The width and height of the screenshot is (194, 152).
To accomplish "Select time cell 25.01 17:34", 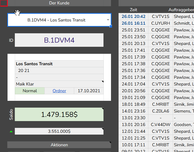I will click(133, 77).
